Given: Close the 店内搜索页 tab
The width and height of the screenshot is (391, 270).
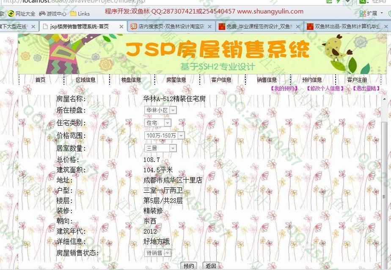Looking at the screenshot, I should [210, 27].
